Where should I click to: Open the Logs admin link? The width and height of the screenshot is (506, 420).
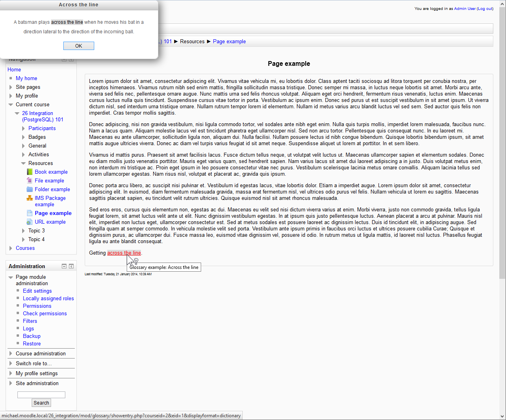tap(29, 328)
